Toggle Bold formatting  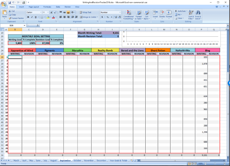point(28,17)
